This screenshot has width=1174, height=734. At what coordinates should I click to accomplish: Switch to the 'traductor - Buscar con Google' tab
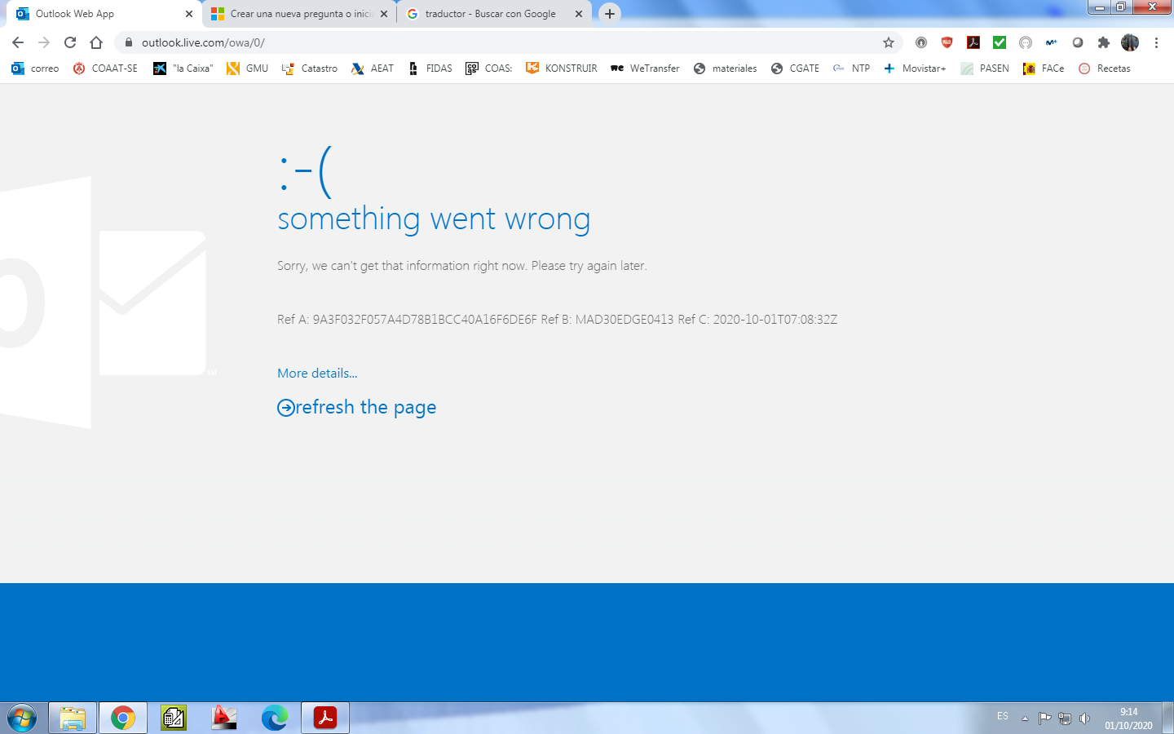click(493, 14)
